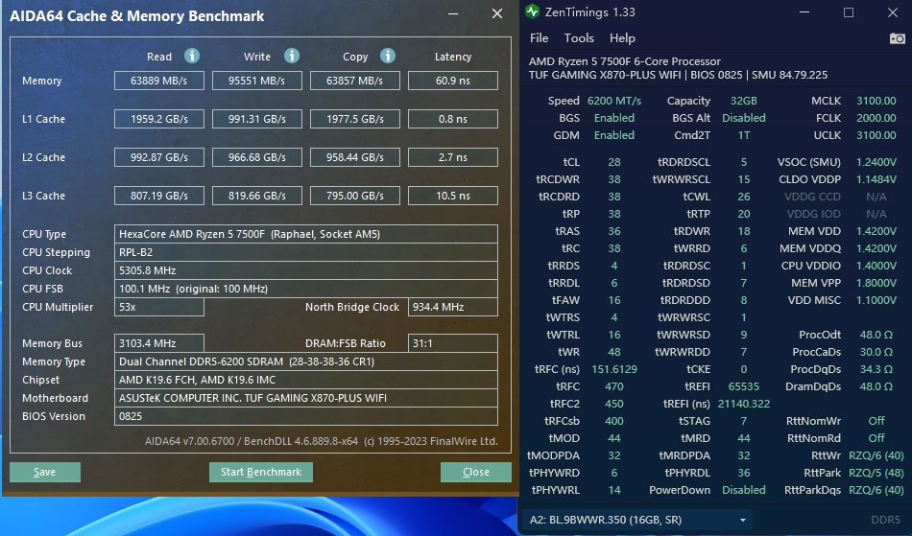Click Start Benchmark button
Viewport: 912px width, 536px height.
pos(260,472)
